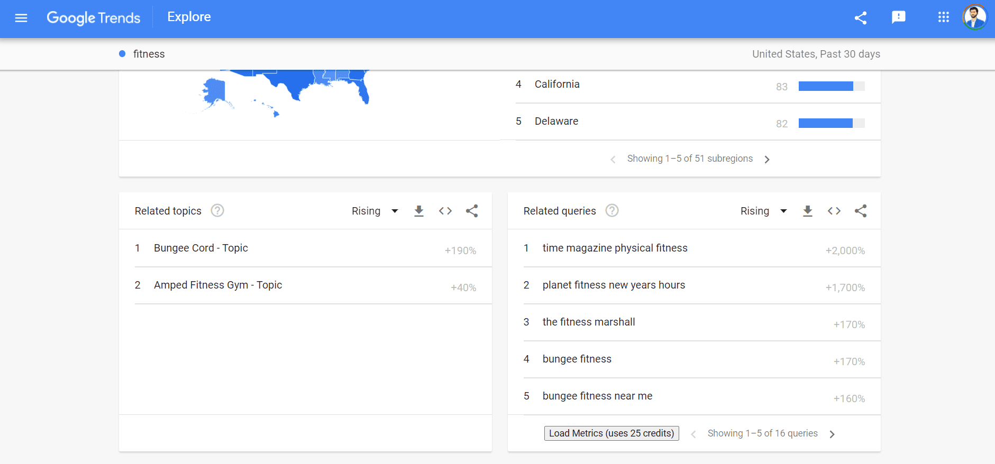995x464 pixels.
Task: Open Related queries help icon
Action: tap(612, 211)
